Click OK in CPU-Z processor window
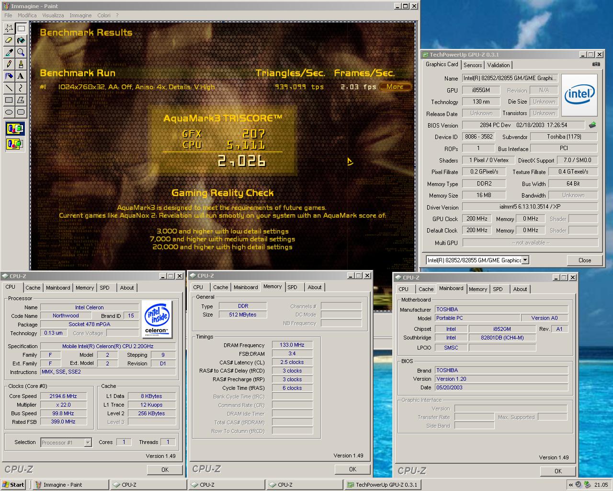 165,470
